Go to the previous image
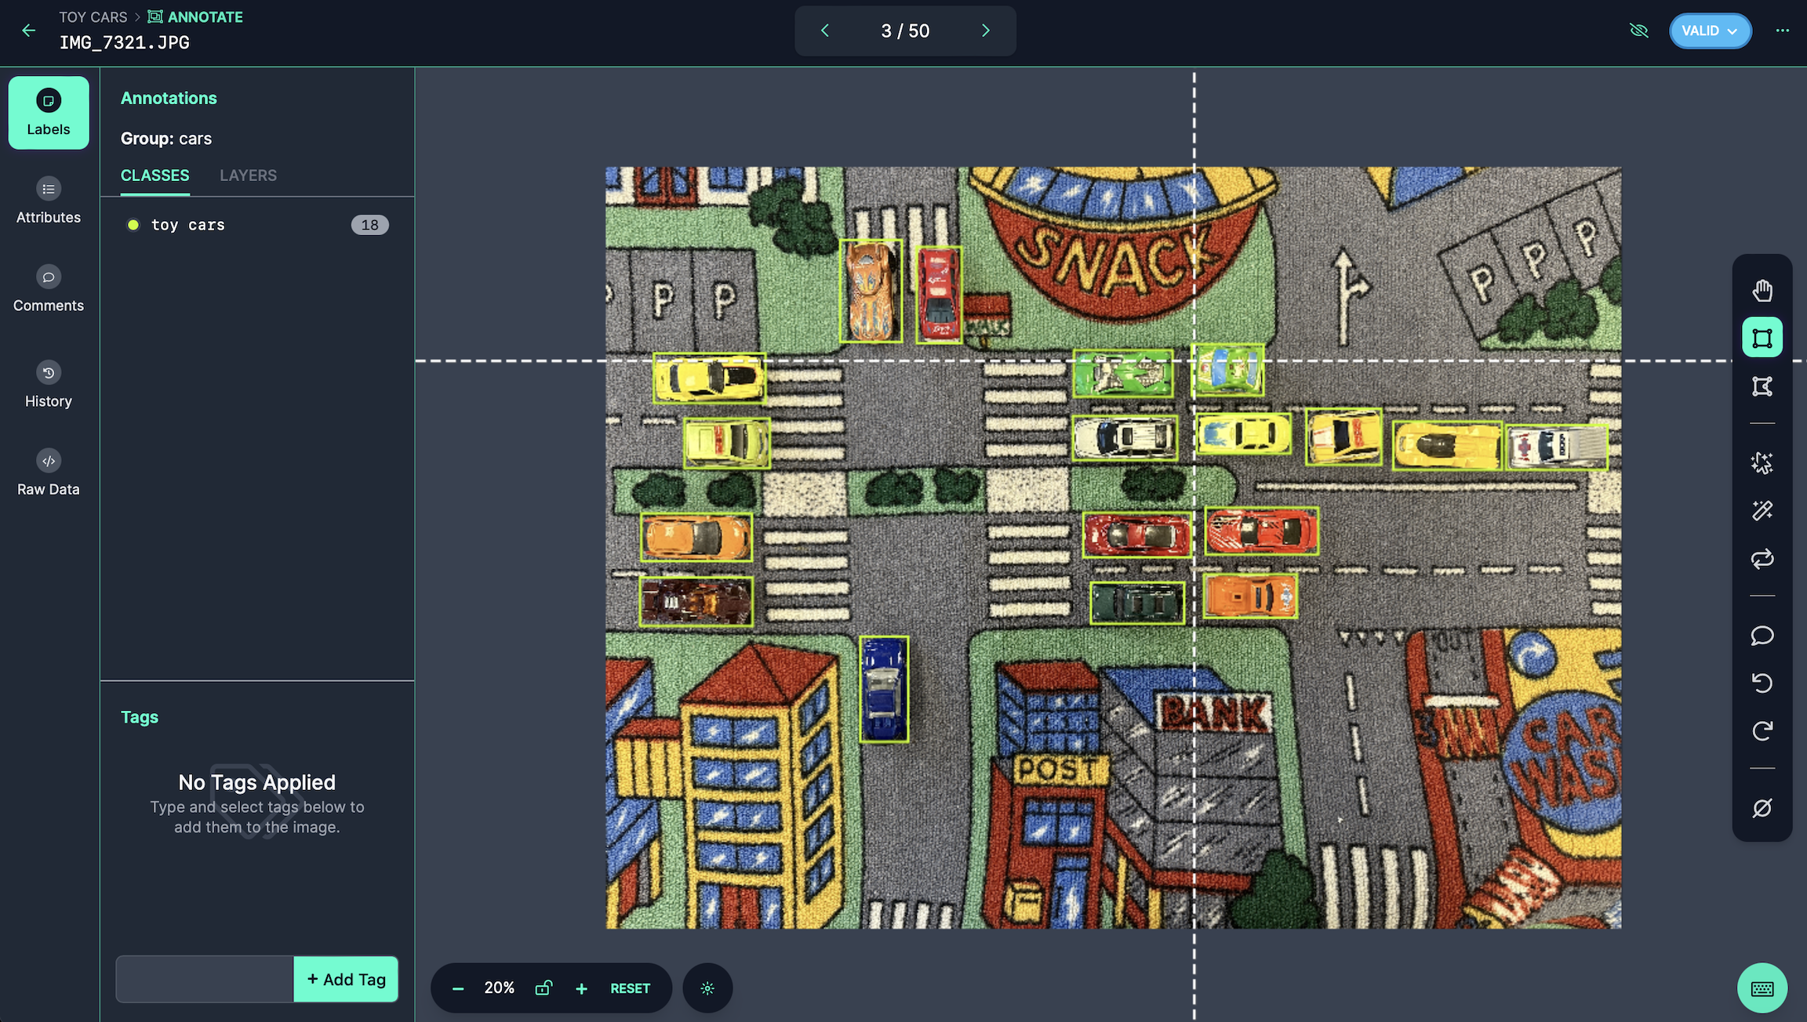 (825, 31)
